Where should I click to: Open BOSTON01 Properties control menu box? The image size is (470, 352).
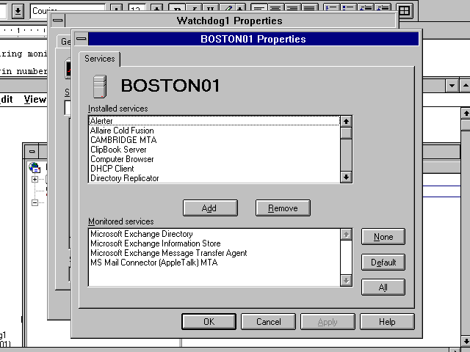[82, 39]
